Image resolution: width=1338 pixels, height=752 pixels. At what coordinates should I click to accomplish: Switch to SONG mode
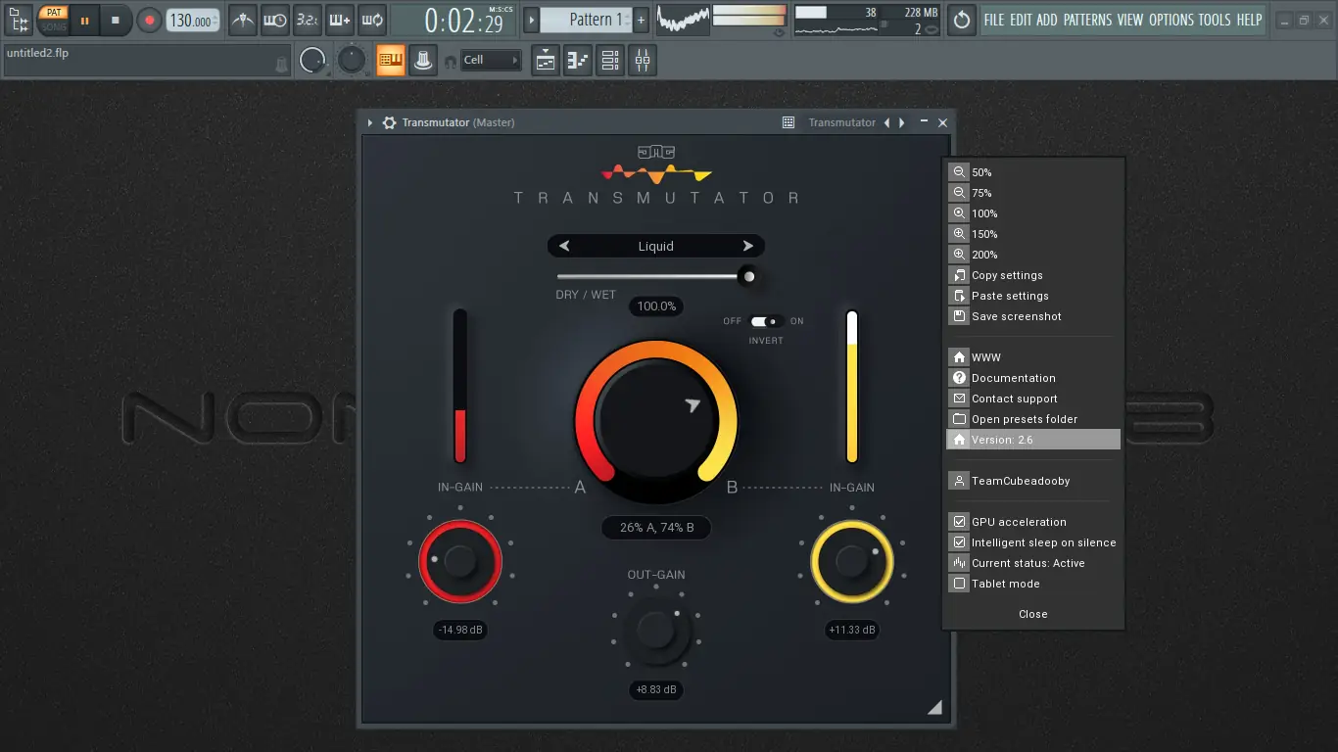point(54,26)
